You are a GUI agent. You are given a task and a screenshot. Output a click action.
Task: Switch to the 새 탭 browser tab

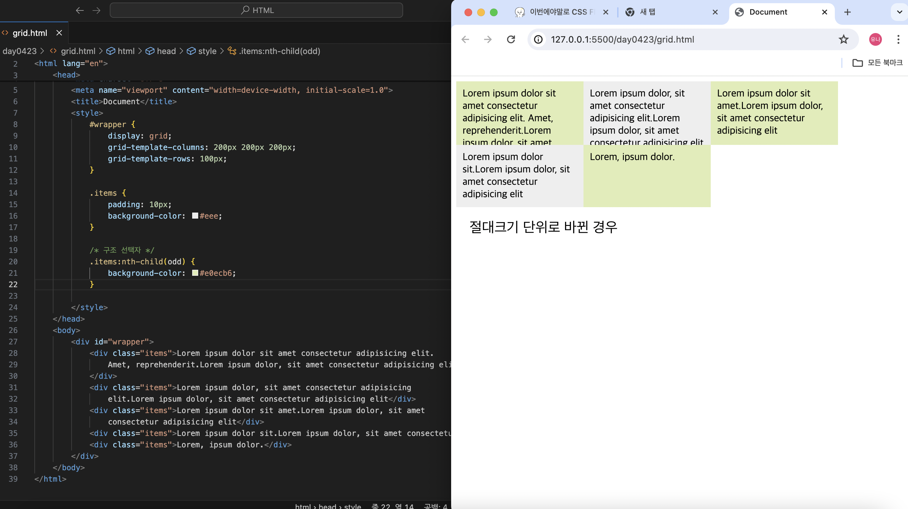tap(663, 12)
